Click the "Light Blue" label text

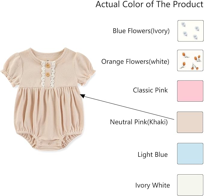point(152,155)
